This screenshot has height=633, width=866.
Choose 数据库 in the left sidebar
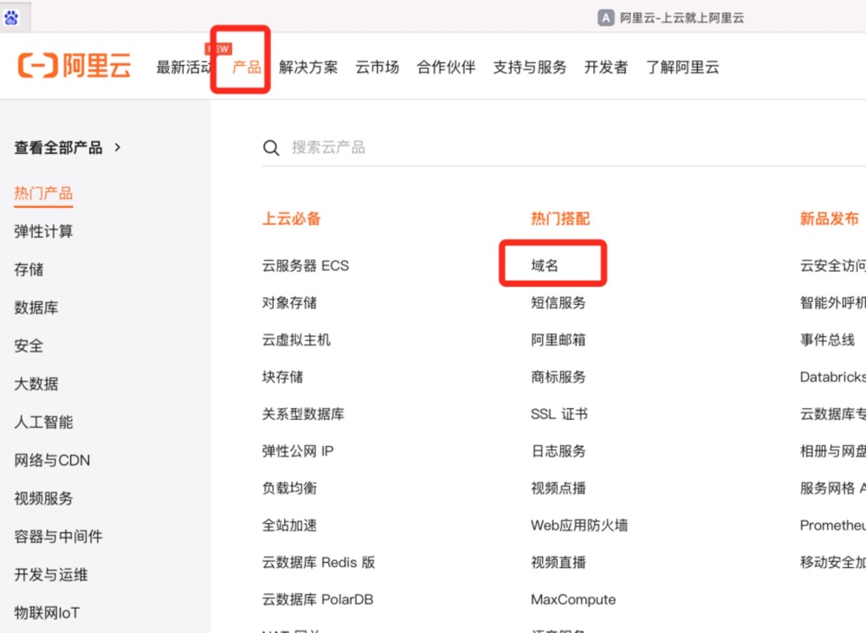[x=36, y=307]
